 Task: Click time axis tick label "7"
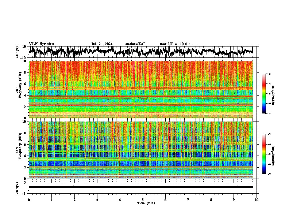click(x=188, y=200)
